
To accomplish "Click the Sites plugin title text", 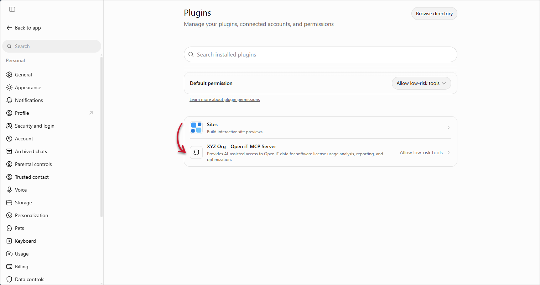I will [x=212, y=124].
